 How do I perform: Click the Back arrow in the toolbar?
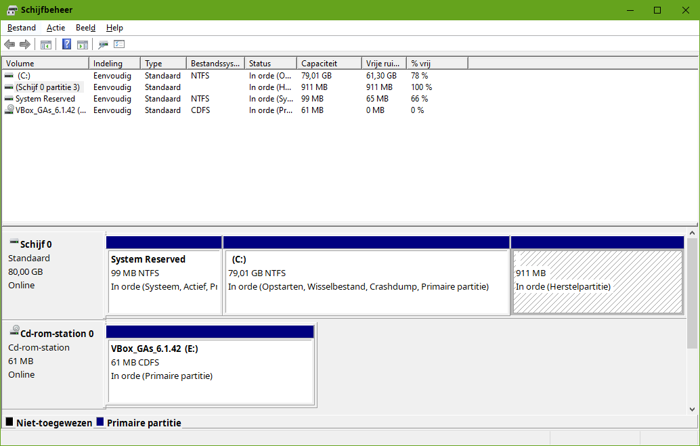(9, 45)
